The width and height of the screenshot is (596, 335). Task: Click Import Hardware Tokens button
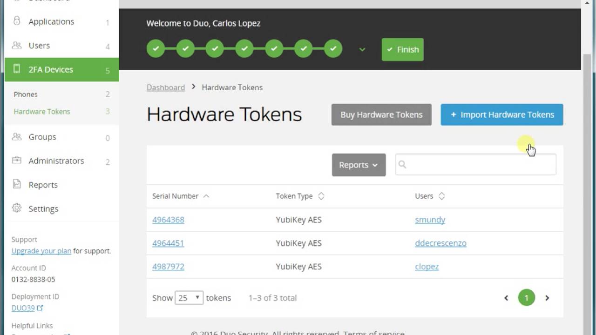tap(502, 114)
